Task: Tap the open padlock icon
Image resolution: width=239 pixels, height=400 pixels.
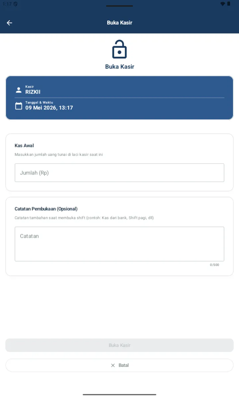Action: coord(119,49)
